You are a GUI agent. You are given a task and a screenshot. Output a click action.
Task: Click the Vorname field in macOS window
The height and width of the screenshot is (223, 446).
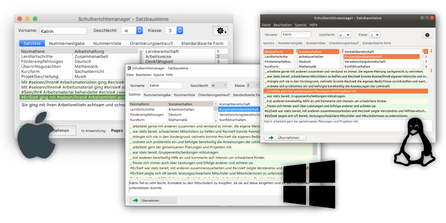pyautogui.click(x=63, y=31)
